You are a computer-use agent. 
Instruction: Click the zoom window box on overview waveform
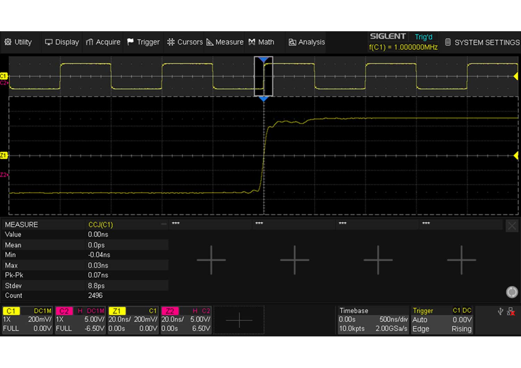tap(263, 76)
